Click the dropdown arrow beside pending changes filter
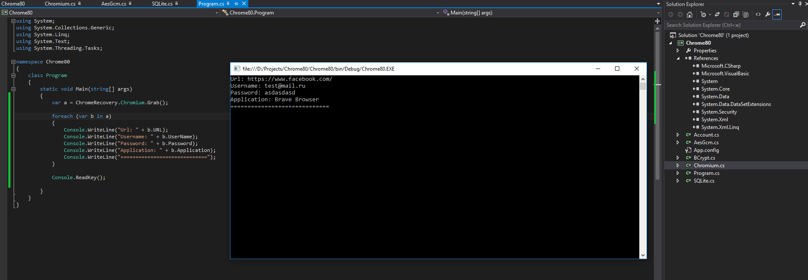808x280 pixels. (x=710, y=15)
